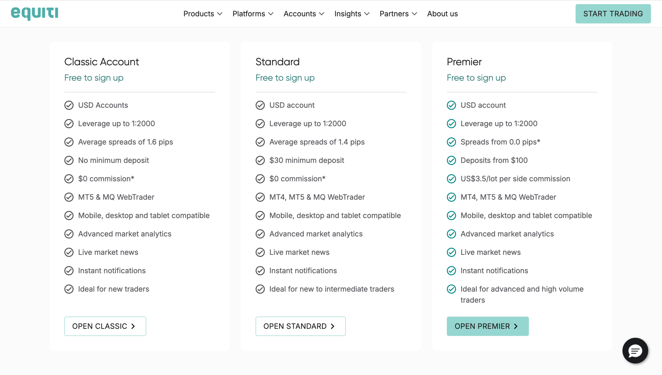Click 'Average spreads of 1.4 pips' text
This screenshot has width=662, height=375.
click(317, 142)
